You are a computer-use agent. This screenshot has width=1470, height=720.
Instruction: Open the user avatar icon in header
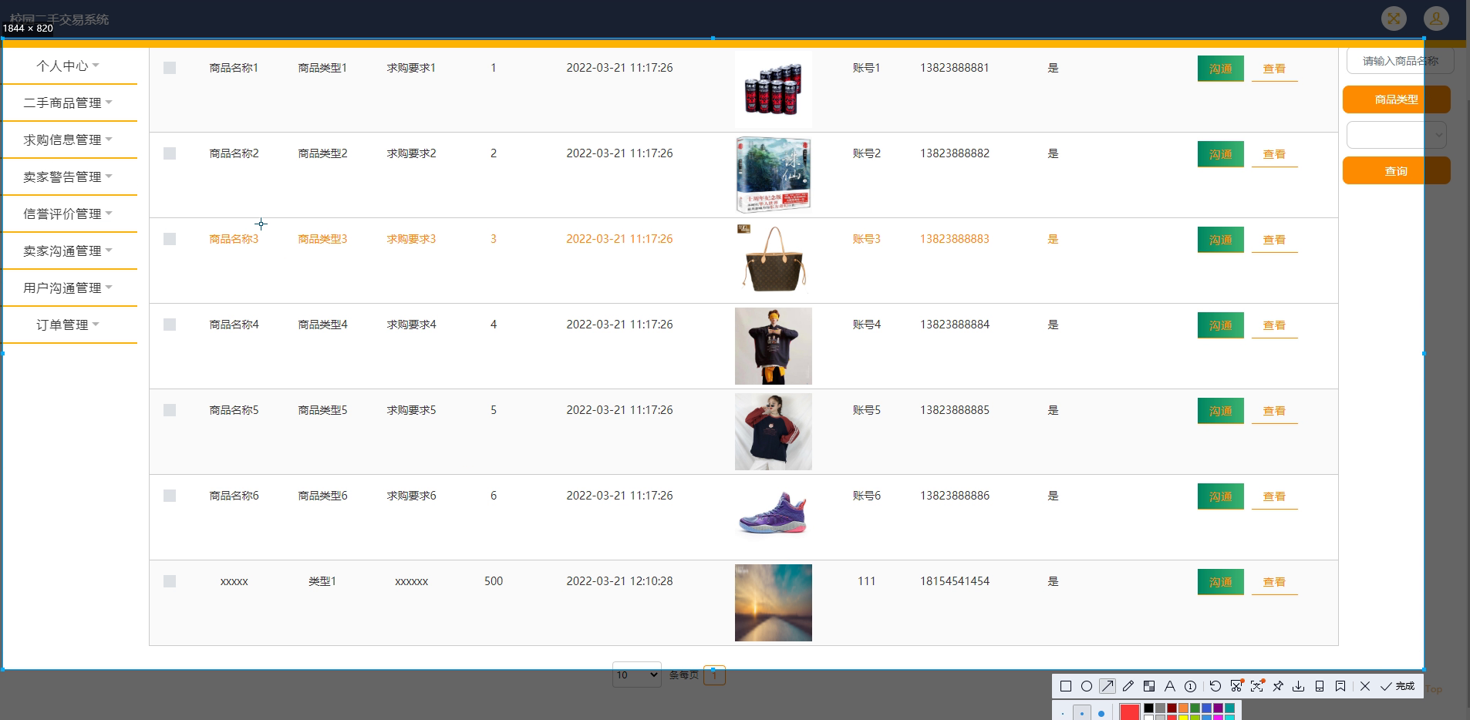1436,19
